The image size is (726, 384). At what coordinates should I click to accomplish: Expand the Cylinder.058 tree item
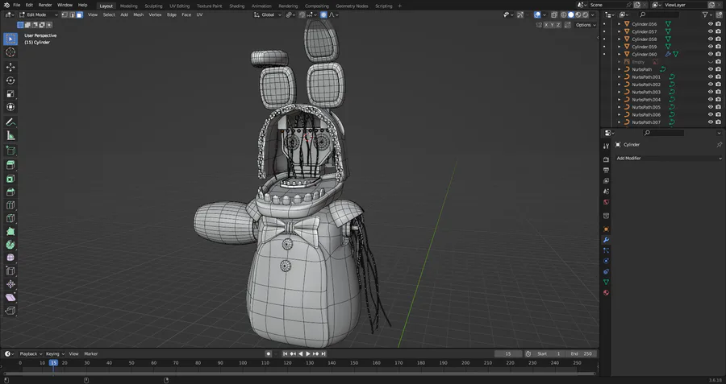click(620, 39)
